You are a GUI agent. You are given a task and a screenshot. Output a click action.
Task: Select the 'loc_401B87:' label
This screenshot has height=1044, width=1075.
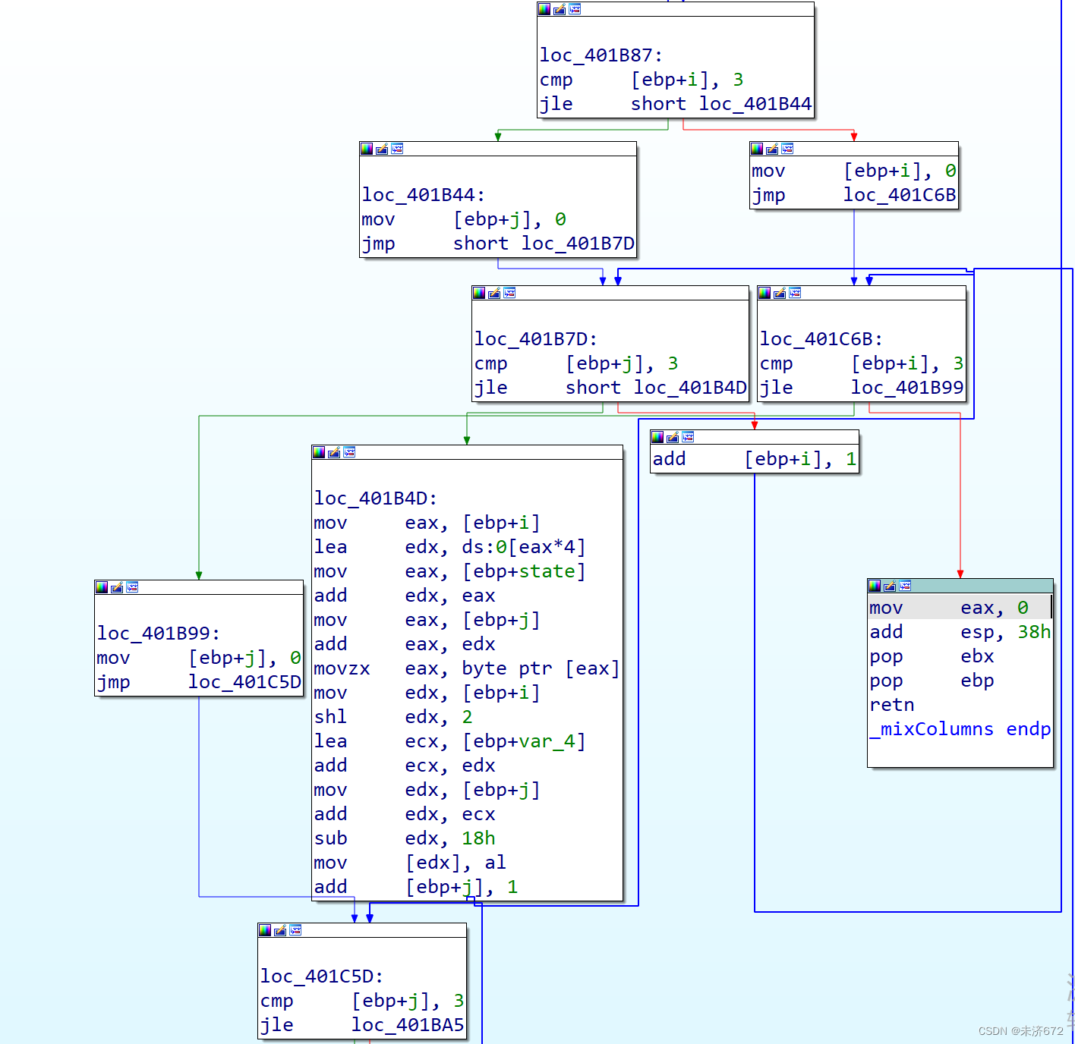tap(601, 55)
